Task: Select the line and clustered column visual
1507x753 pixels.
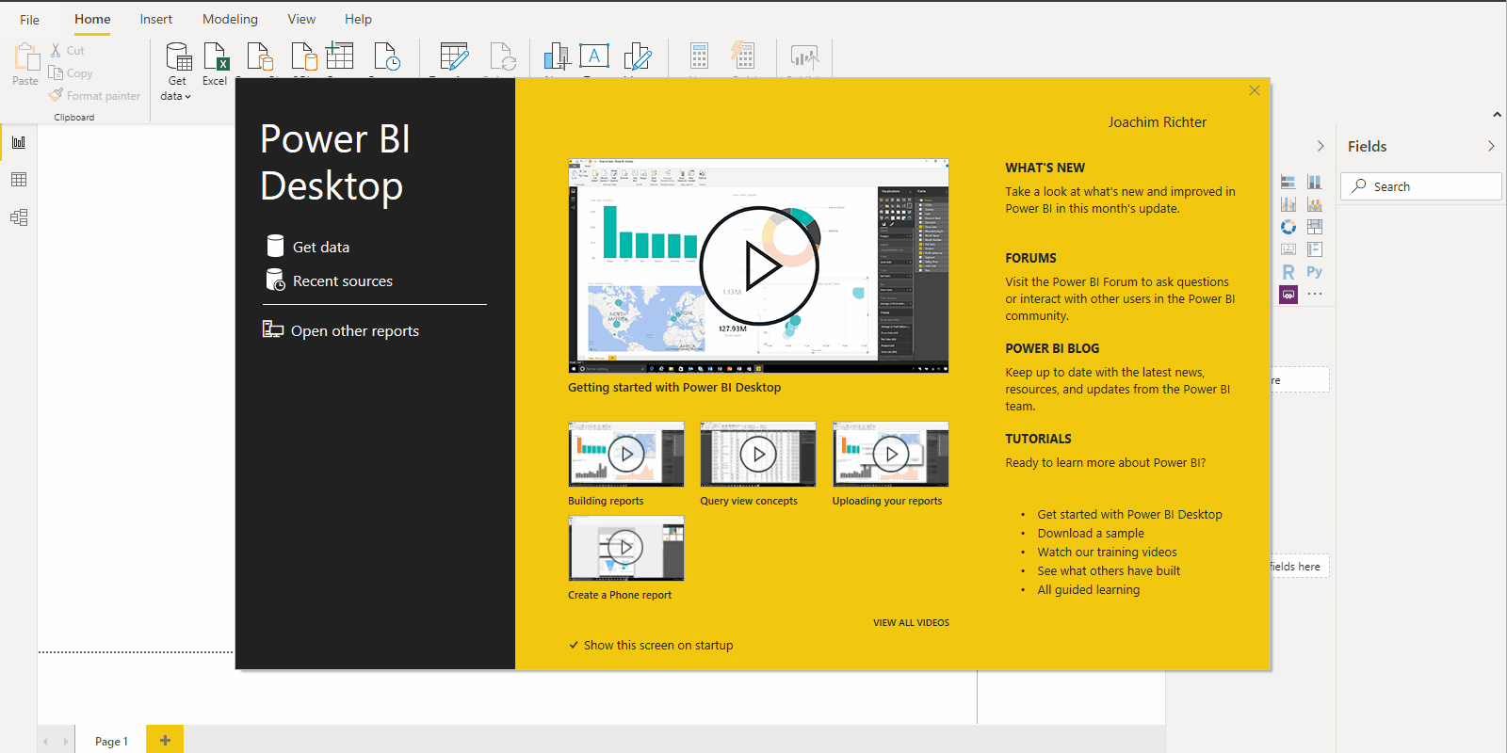Action: click(x=1288, y=204)
